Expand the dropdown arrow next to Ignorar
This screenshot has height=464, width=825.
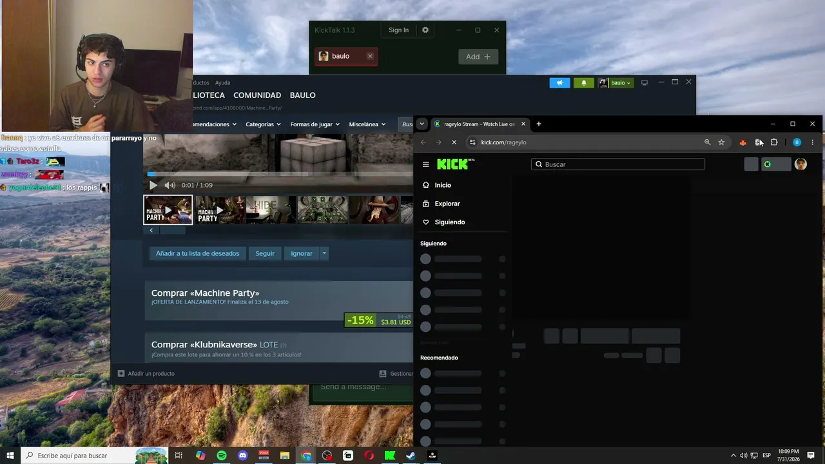[x=324, y=253]
